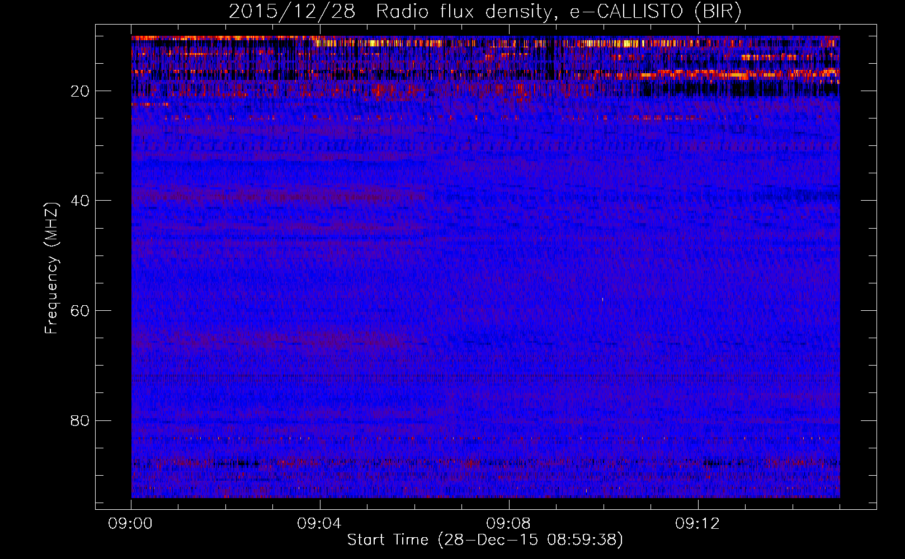Click the '09:12' time tick label
This screenshot has width=905, height=559.
[697, 524]
